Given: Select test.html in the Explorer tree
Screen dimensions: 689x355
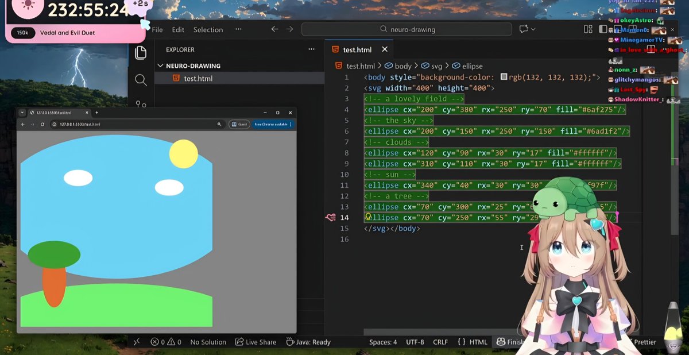Looking at the screenshot, I should (x=239, y=78).
